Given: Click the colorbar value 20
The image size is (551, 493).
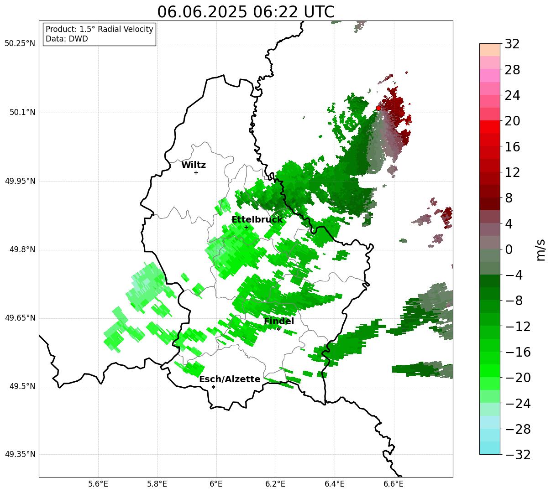Looking at the screenshot, I should coord(512,121).
